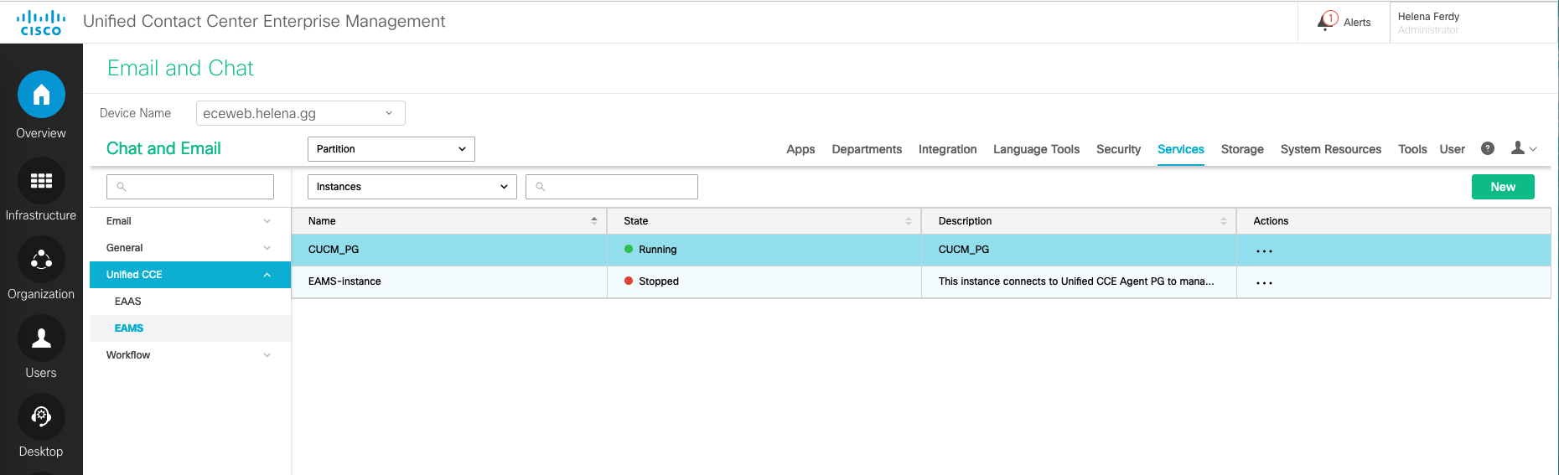This screenshot has width=1559, height=475.
Task: Open the Desktop headset icon
Action: click(x=41, y=417)
